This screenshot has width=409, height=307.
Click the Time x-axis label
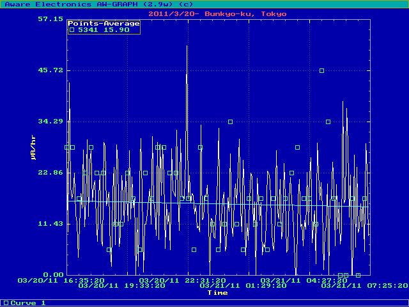tap(217, 293)
